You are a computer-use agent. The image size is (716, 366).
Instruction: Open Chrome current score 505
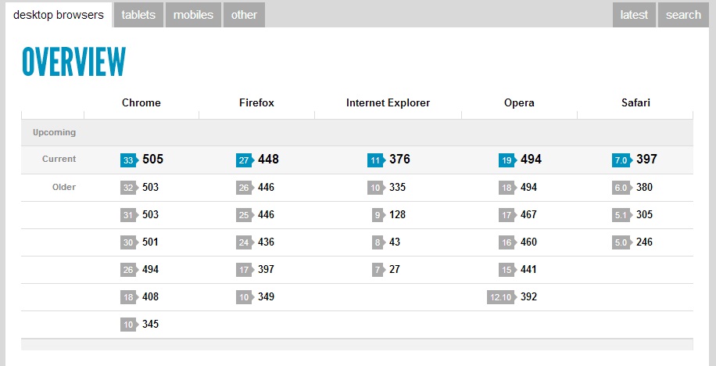[152, 160]
